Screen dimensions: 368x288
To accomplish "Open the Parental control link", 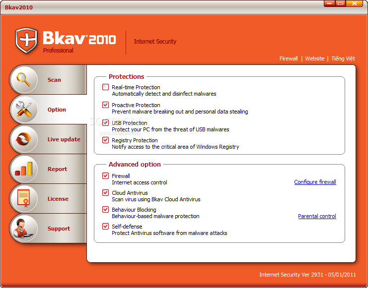I will pos(317,216).
